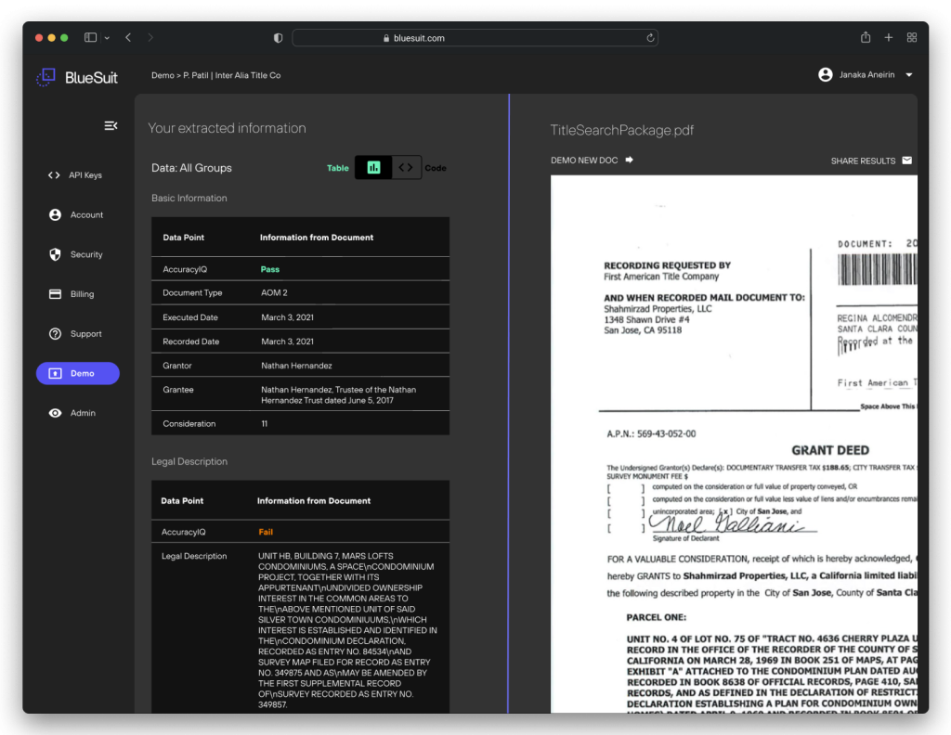This screenshot has height=735, width=951.
Task: Show tab overview grid icon
Action: [912, 37]
